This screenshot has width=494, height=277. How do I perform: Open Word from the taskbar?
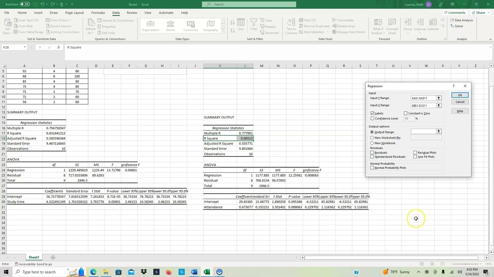[194, 272]
